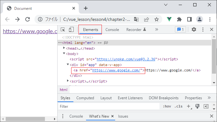
Task: Close the bottom drawer
Action: (x=211, y=116)
